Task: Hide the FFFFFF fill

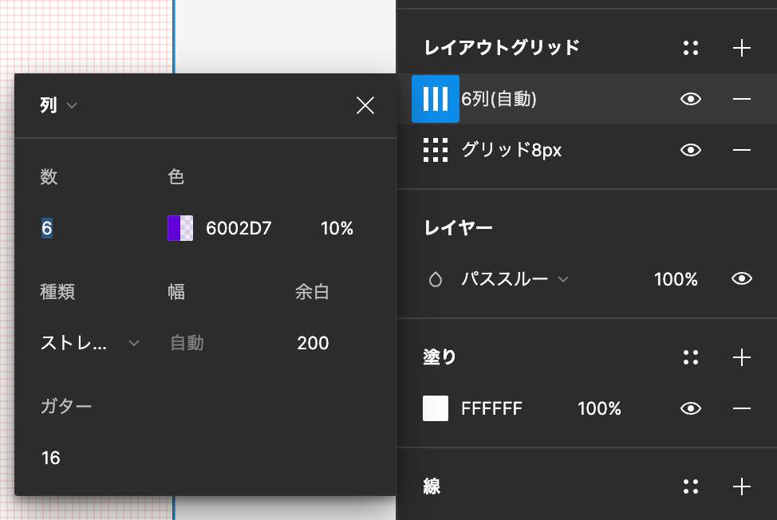Action: pyautogui.click(x=690, y=408)
